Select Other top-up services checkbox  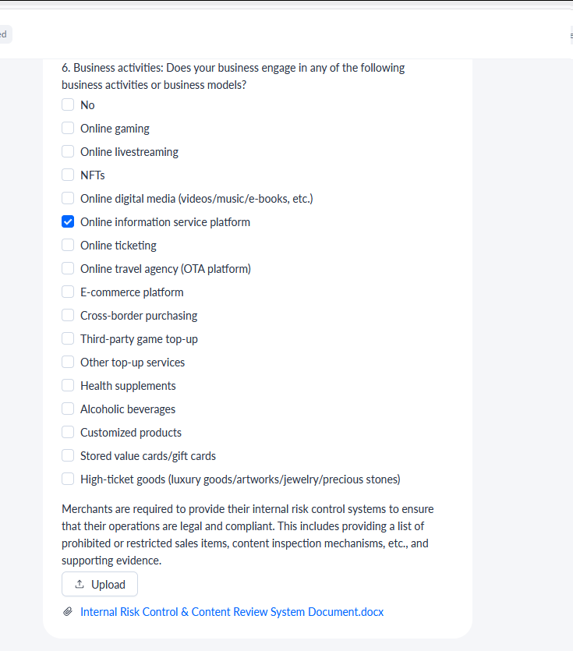pyautogui.click(x=68, y=362)
